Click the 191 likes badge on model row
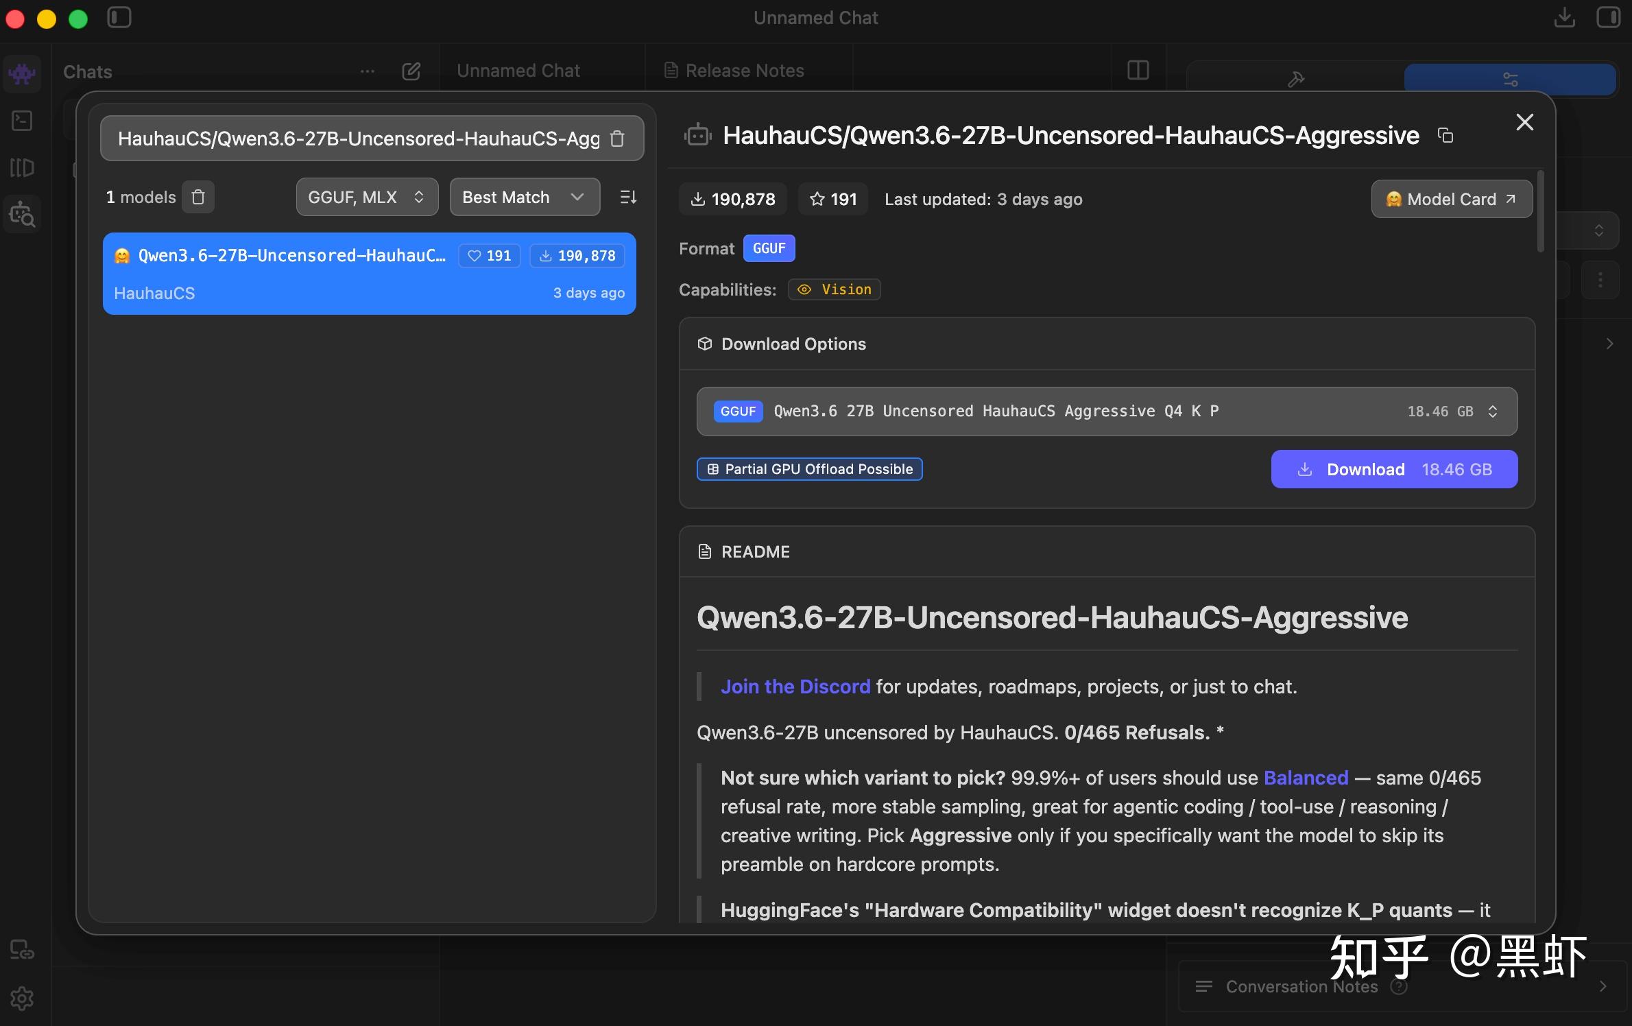The height and width of the screenshot is (1026, 1632). (x=489, y=256)
